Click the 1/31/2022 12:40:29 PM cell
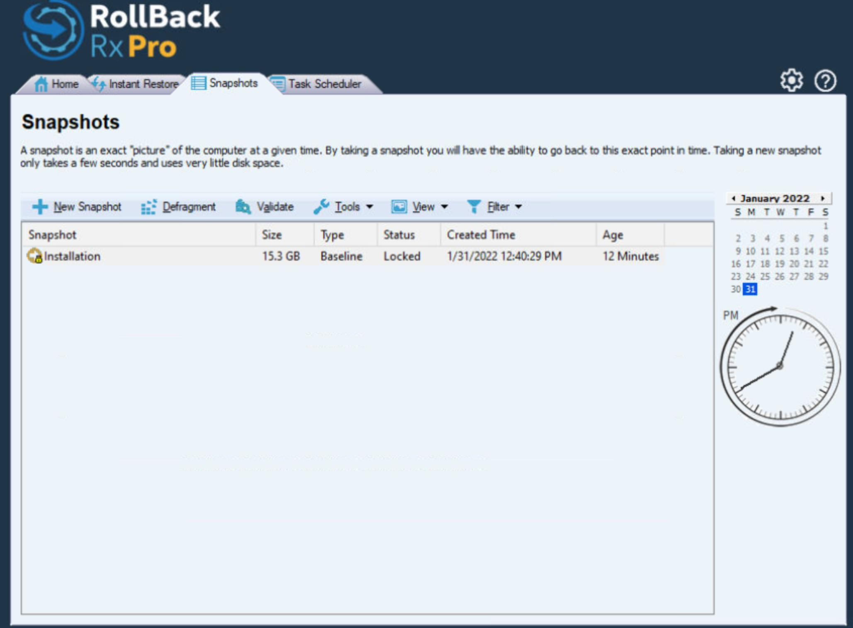This screenshot has width=853, height=628. click(x=504, y=256)
